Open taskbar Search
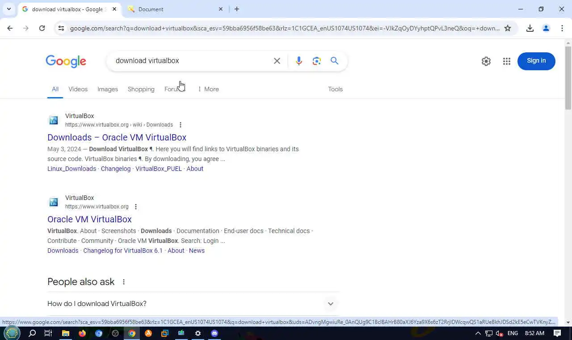The image size is (572, 340). [32, 333]
